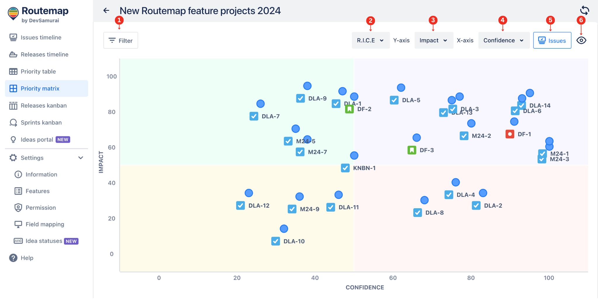
Task: Click the DF-1 red marker on the chart
Action: pyautogui.click(x=510, y=134)
